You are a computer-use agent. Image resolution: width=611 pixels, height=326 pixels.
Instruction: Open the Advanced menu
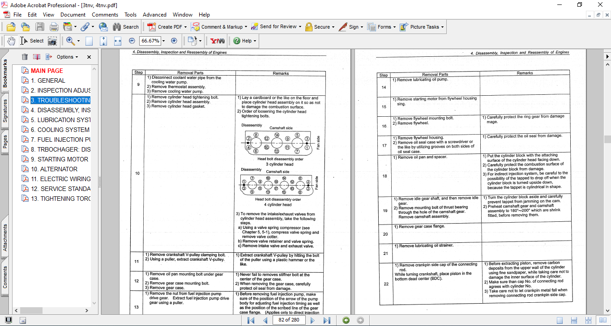pyautogui.click(x=154, y=15)
